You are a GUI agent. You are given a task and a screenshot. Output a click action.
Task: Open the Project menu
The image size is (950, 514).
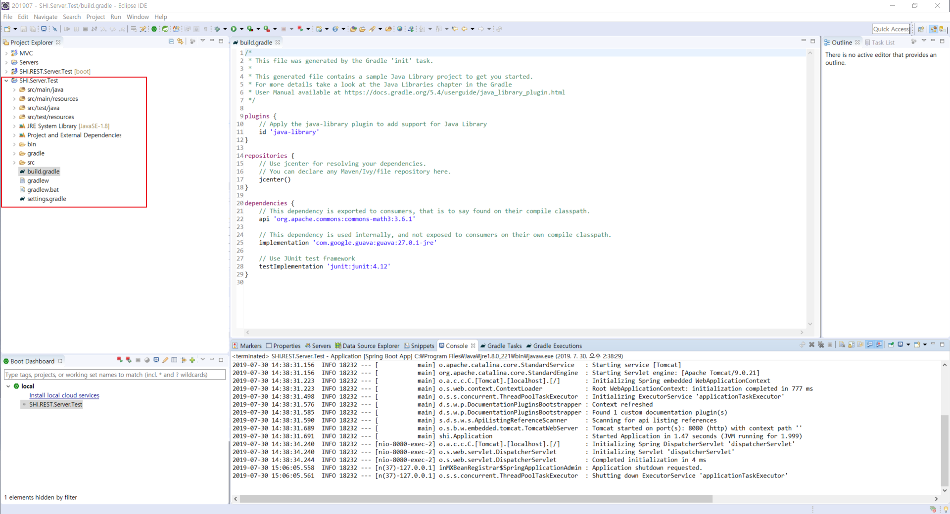[x=95, y=17]
